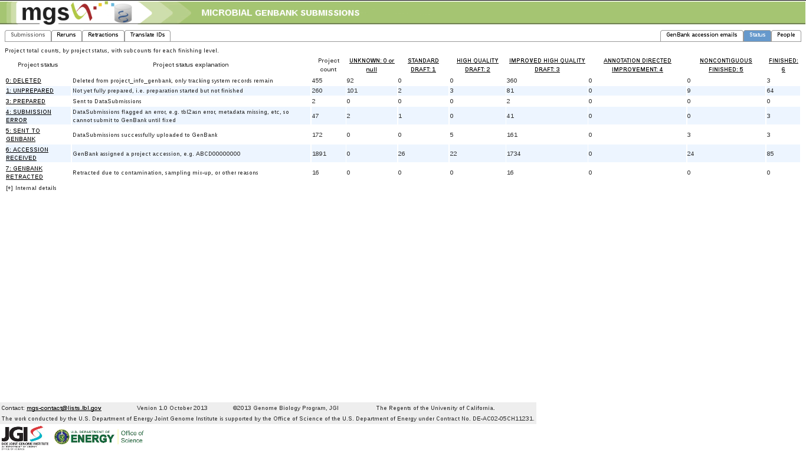
Task: Click 'DataSubmissions successfully uploaded to GenBank' text
Action: (145, 135)
